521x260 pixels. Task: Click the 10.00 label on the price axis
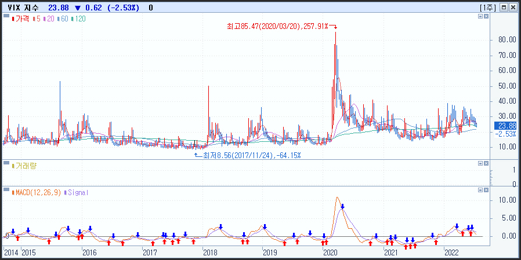[507, 147]
